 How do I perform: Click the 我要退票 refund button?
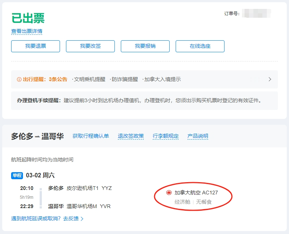pyautogui.click(x=36, y=46)
